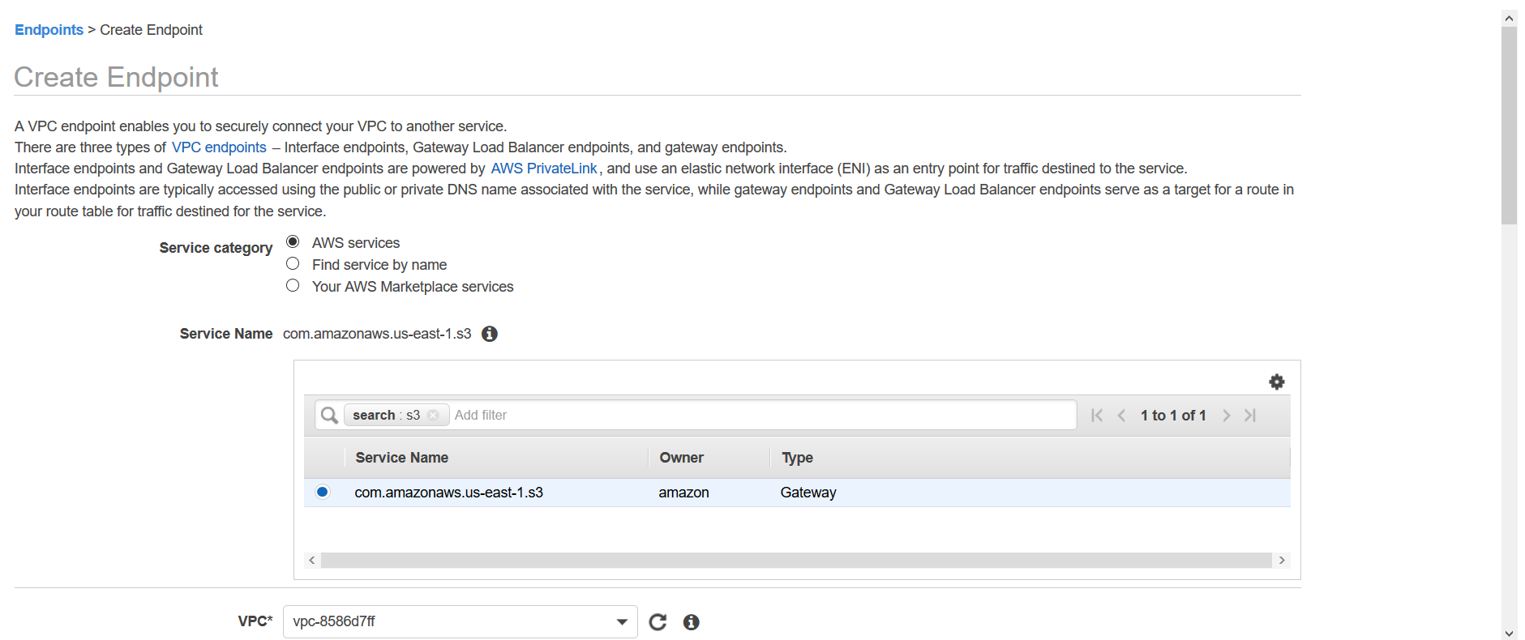Click the search magnifier icon

point(328,415)
